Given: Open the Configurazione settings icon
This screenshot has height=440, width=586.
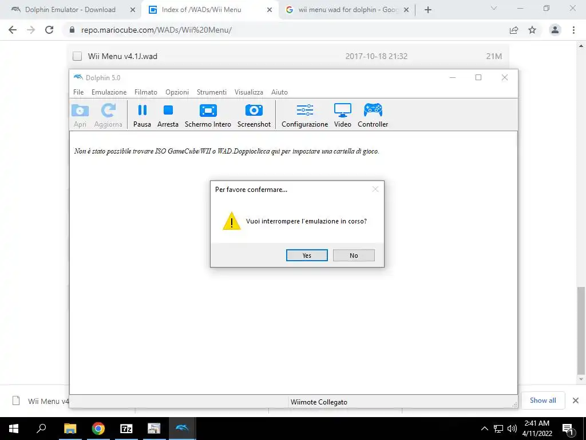Looking at the screenshot, I should pos(304,116).
